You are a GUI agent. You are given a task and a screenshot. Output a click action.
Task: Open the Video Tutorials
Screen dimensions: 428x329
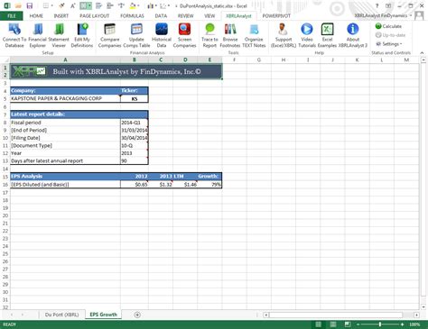(x=307, y=35)
